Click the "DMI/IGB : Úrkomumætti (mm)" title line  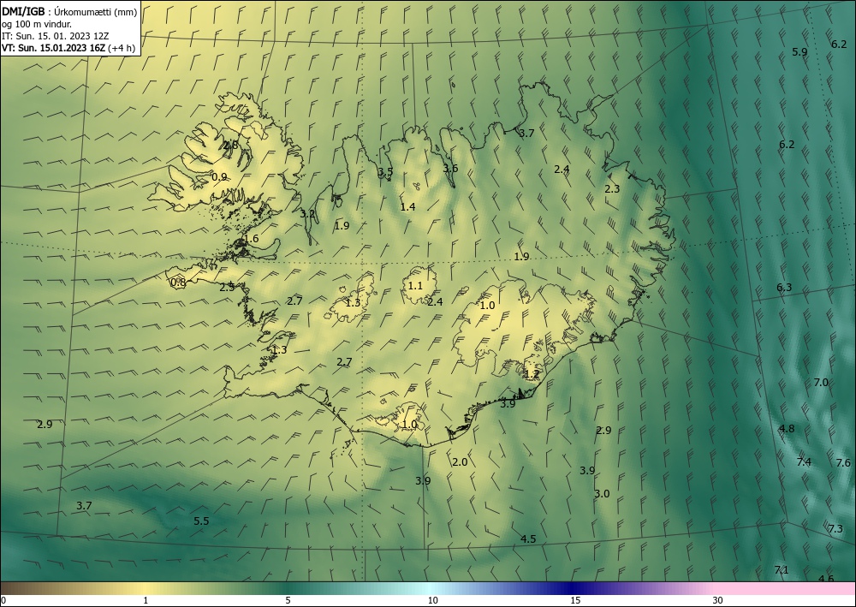coord(69,11)
